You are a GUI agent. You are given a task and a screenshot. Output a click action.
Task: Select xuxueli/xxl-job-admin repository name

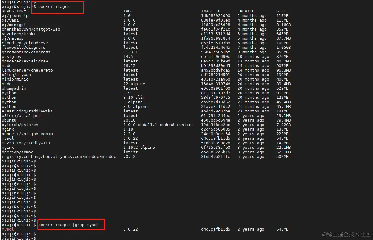pos(27,134)
